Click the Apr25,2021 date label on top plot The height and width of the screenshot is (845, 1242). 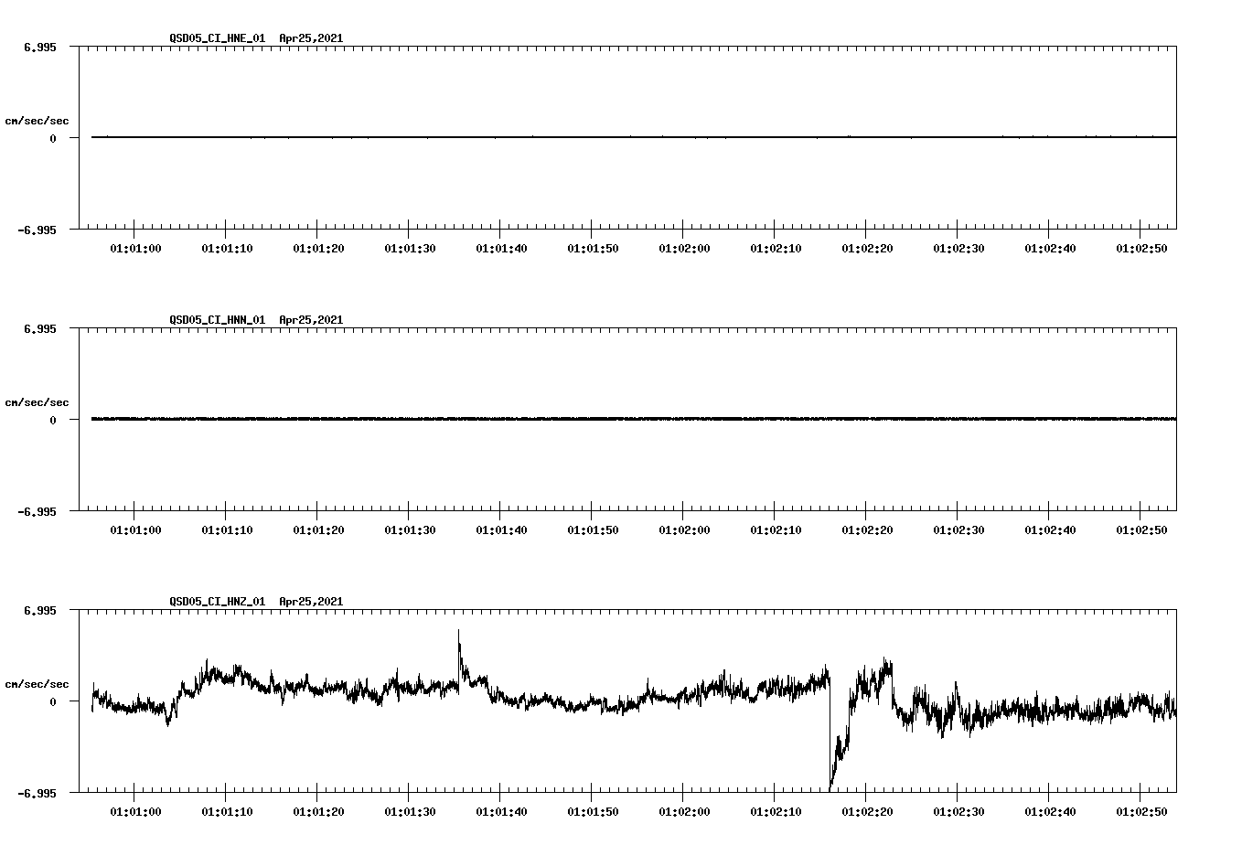[x=310, y=39]
